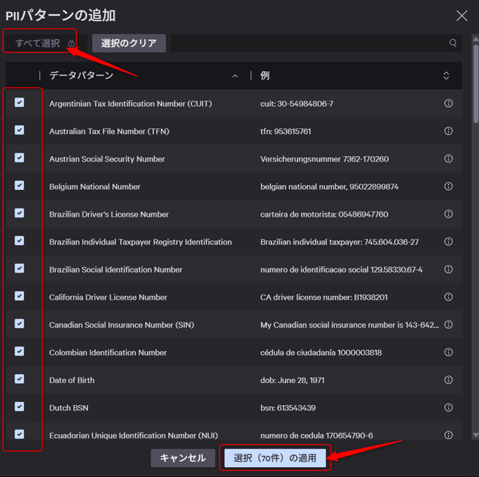479x477 pixels.
Task: Click example Versicherungsnummer 7362-170260
Action: (x=324, y=159)
